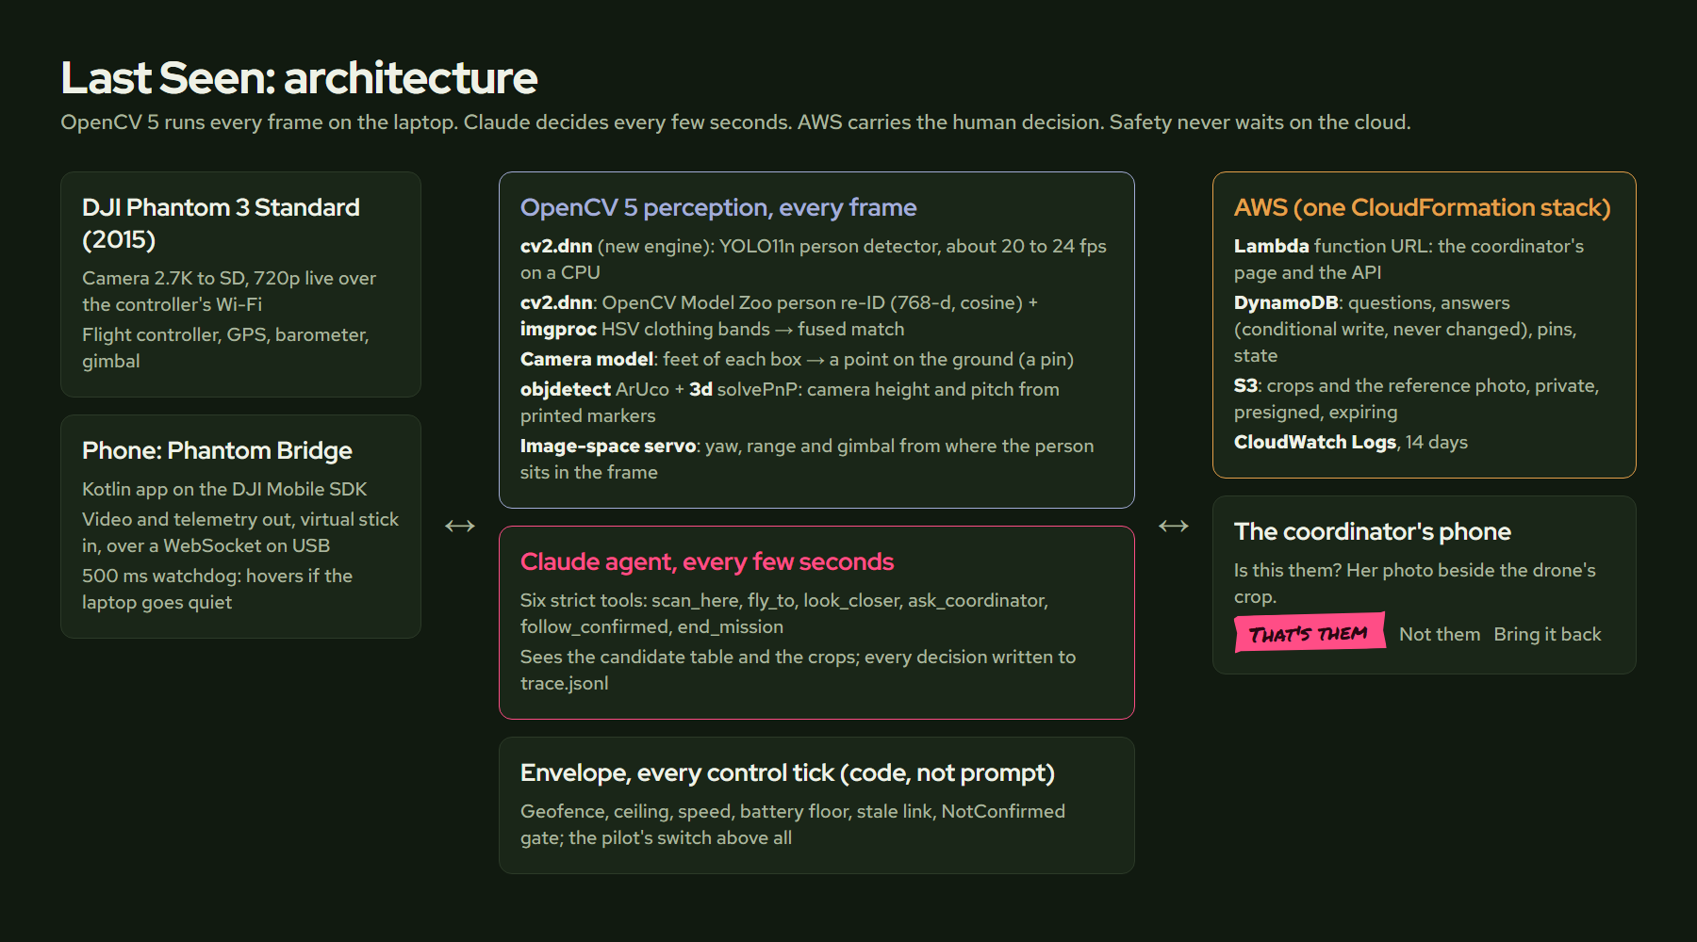Click the "S3" bold label
1697x942 pixels.
coord(1245,385)
